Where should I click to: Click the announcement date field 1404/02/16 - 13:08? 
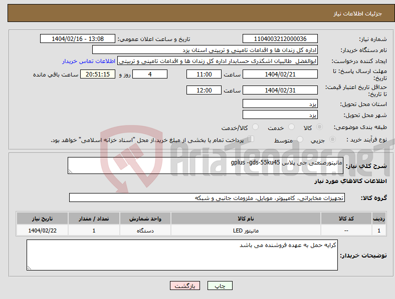pyautogui.click(x=78, y=38)
